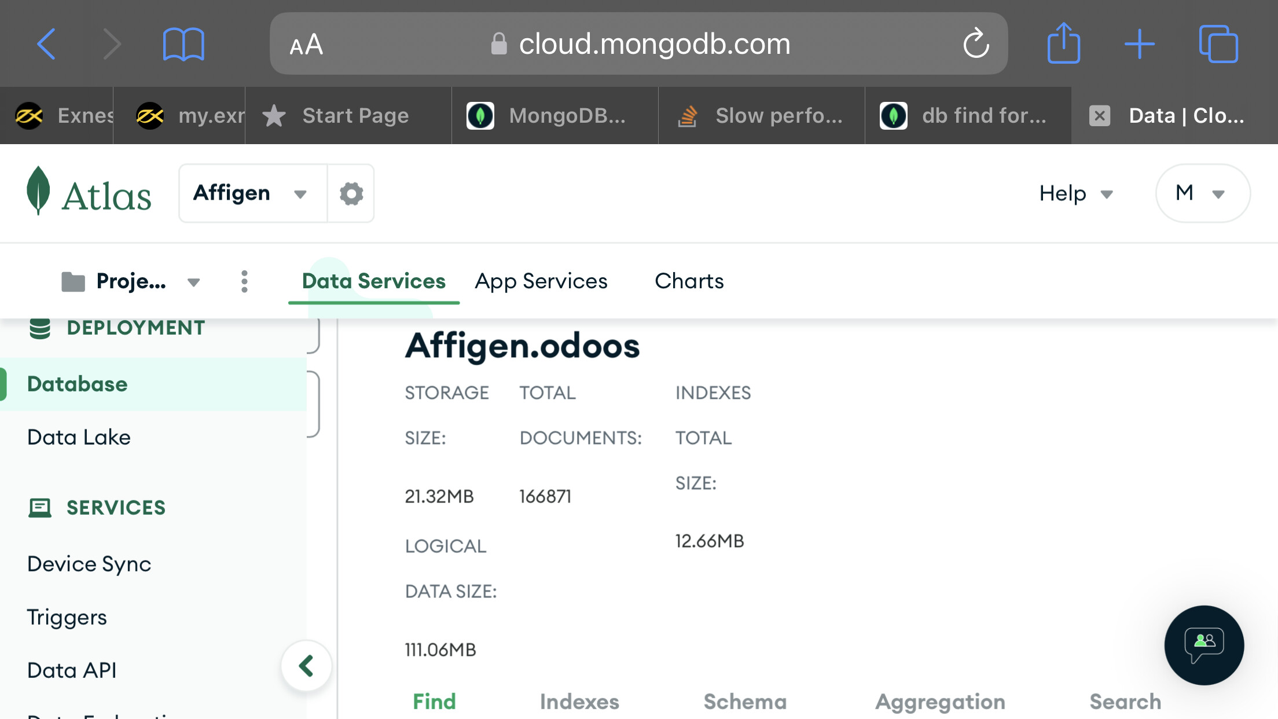Click the Atlas leaf logo
Viewport: 1278px width, 719px height.
(38, 192)
